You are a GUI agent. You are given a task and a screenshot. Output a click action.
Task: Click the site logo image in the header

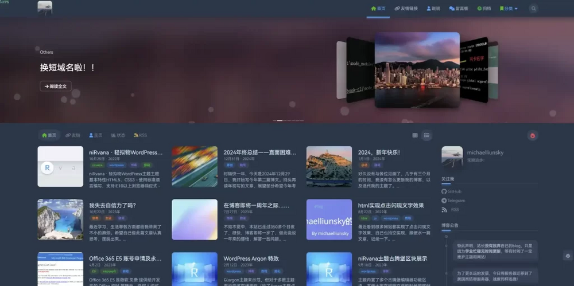click(x=45, y=8)
